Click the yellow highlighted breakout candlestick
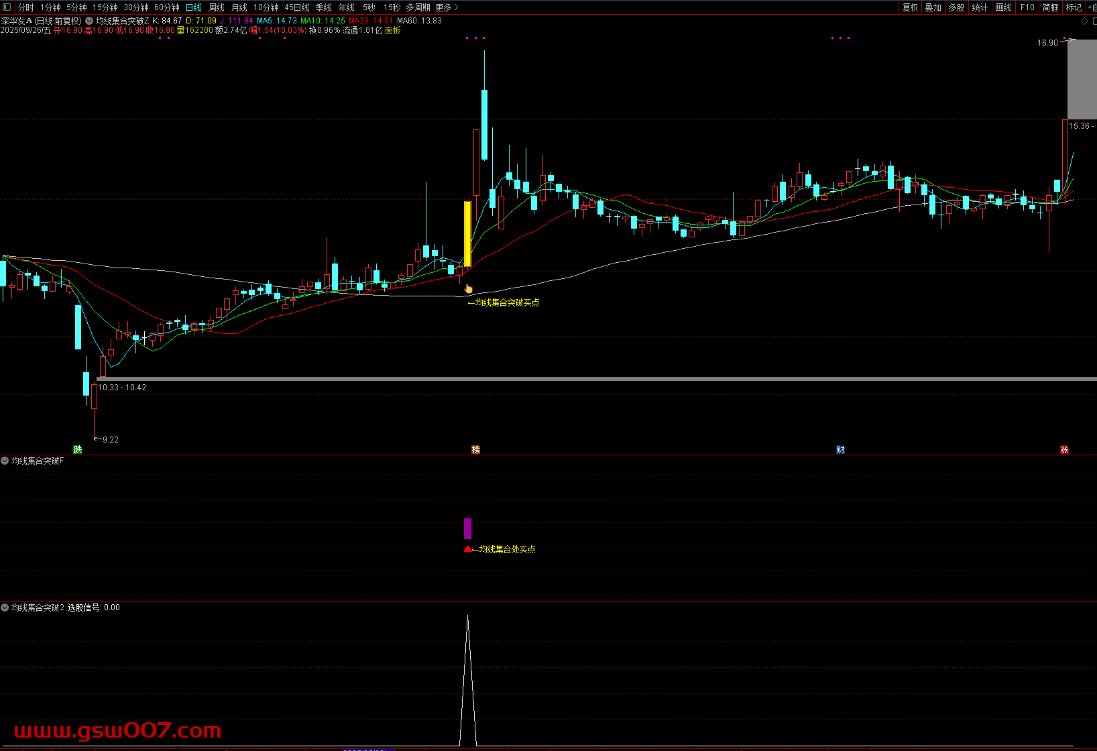1097x751 pixels. [467, 234]
